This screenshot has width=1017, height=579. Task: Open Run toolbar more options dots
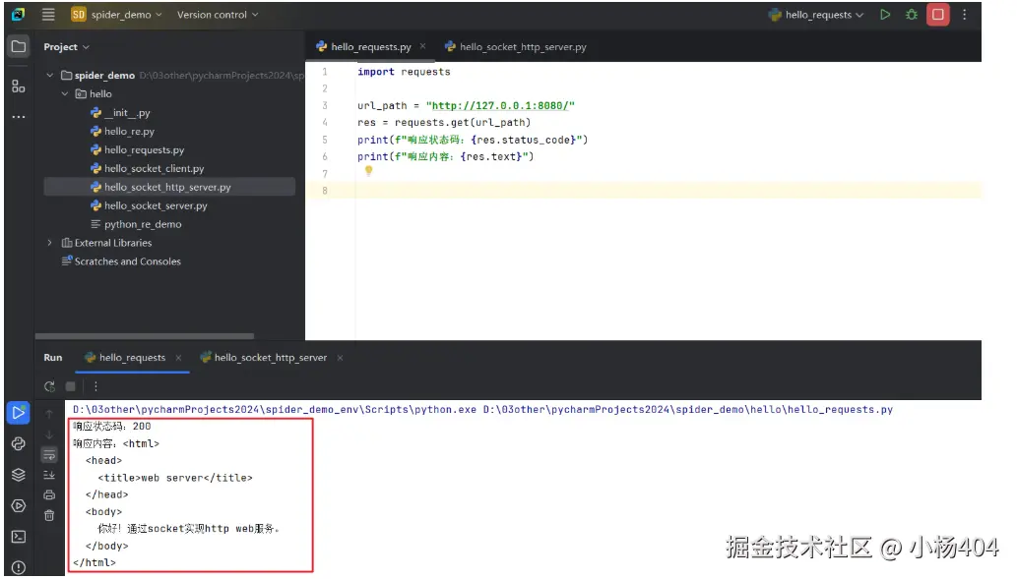pyautogui.click(x=96, y=386)
